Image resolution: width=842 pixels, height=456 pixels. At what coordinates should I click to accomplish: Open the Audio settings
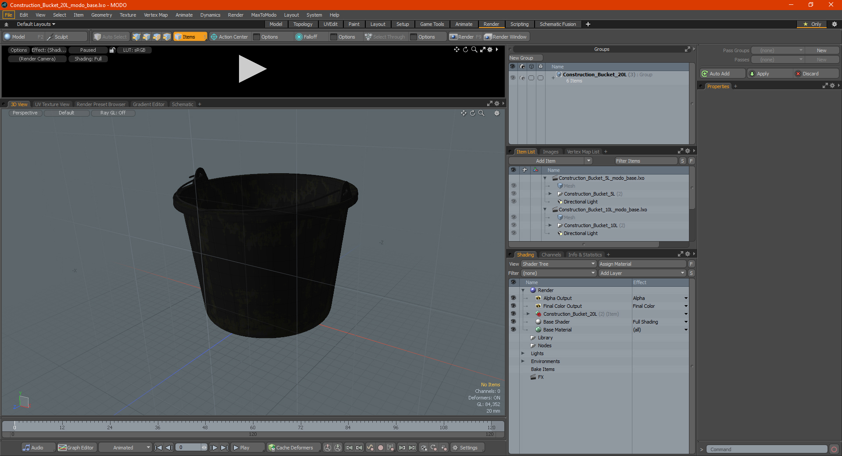[x=38, y=448]
